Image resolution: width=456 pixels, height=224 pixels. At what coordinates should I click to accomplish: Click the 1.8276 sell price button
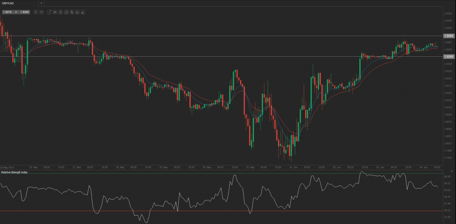coord(7,12)
